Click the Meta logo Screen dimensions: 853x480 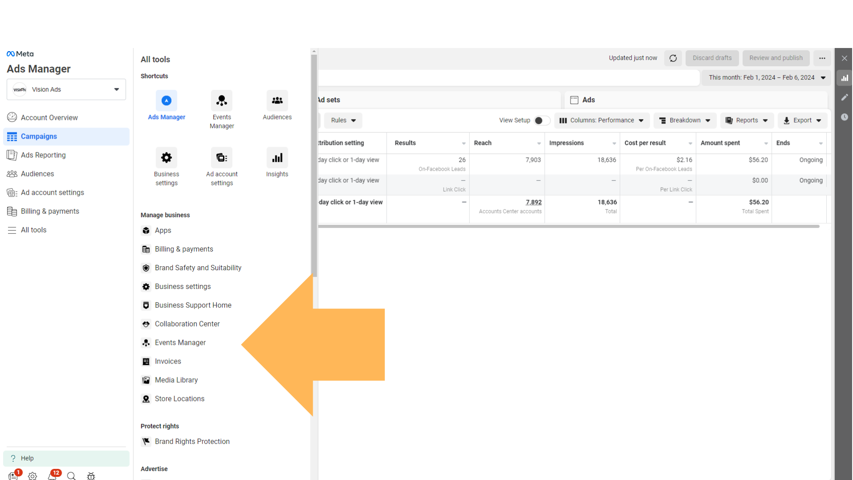(x=20, y=54)
